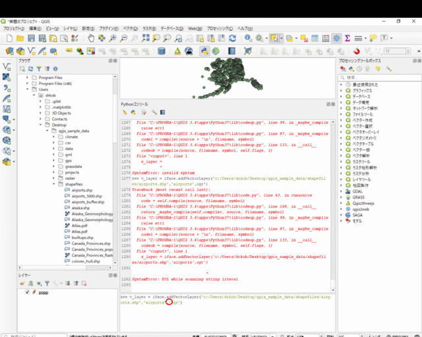The width and height of the screenshot is (422, 337).
Task: Open Python console options wrench
Action: pos(154,112)
